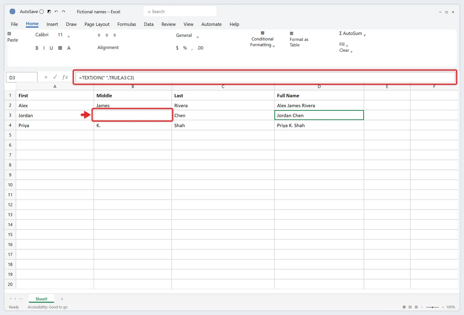
Task: Center align text in ribbon
Action: [107, 35]
